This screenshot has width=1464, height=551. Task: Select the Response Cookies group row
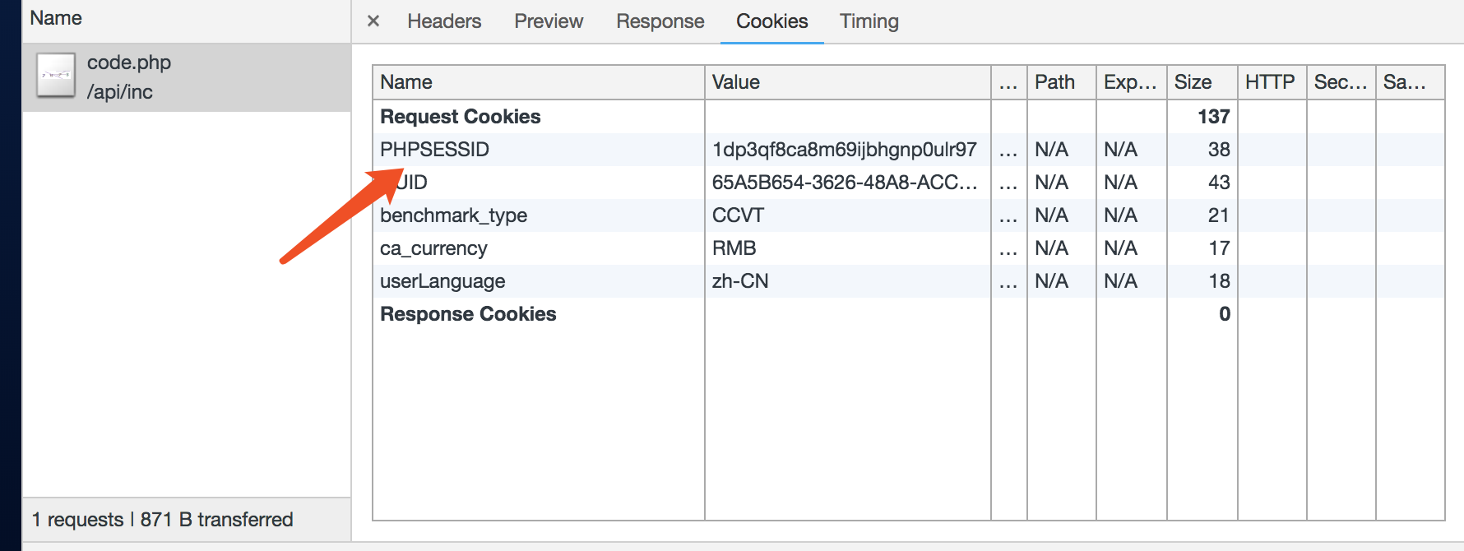pos(468,314)
